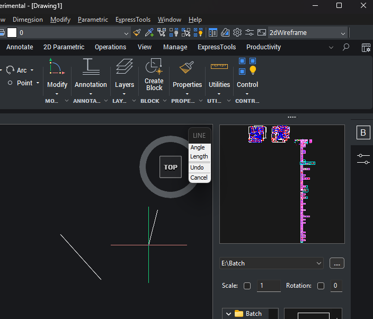The width and height of the screenshot is (373, 319).
Task: Click the sliders icon in right sidebar
Action: pos(363,158)
